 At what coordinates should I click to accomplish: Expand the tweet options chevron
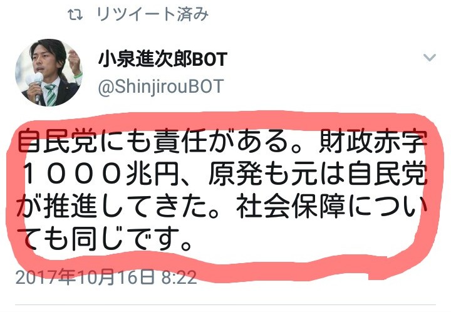430,58
